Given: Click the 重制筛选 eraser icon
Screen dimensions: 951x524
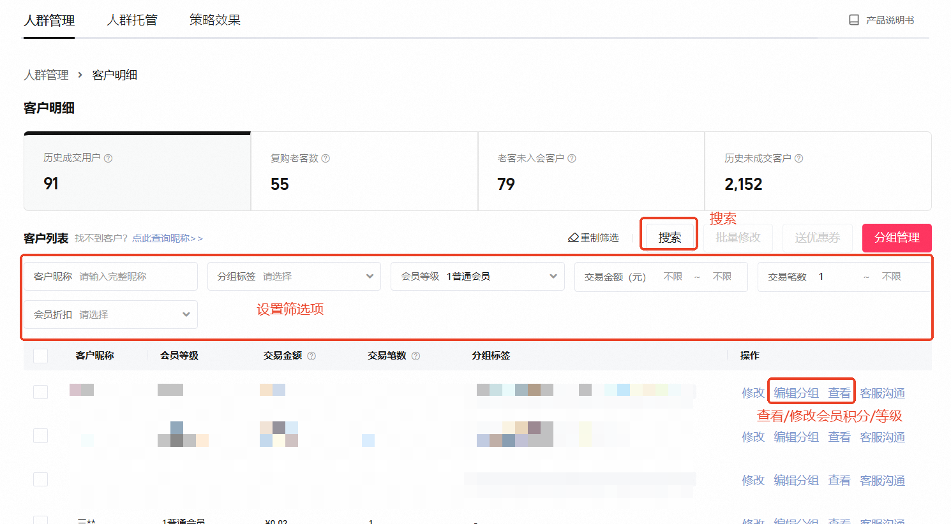Looking at the screenshot, I should [x=573, y=238].
